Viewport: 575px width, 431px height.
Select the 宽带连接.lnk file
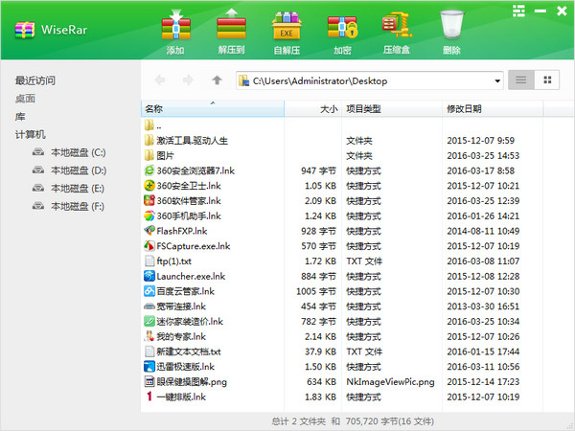pos(342,306)
